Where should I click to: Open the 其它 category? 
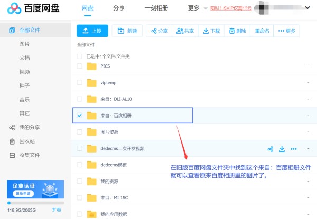point(24,113)
